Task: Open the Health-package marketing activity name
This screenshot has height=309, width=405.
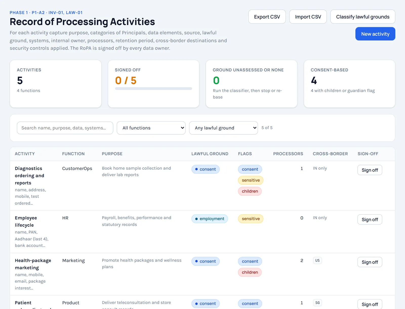Action: (33, 264)
